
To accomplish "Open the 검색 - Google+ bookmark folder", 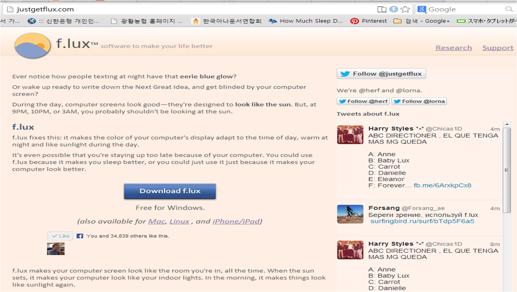I will (x=422, y=21).
